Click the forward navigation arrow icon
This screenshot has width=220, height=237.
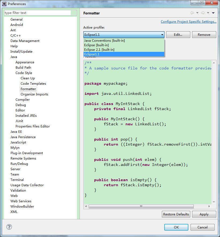pos(203,13)
